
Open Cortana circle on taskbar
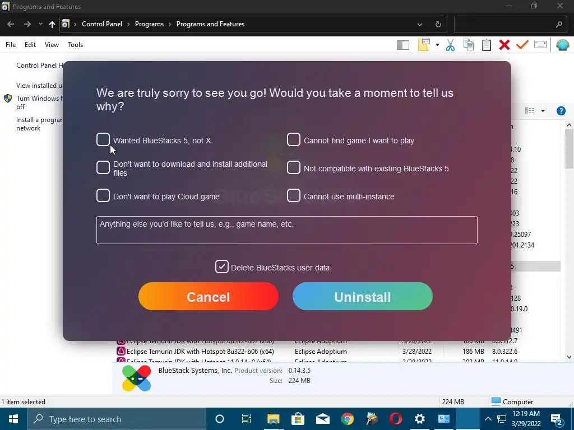(220, 419)
